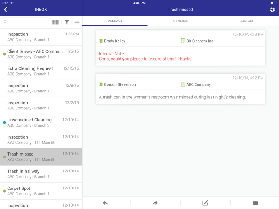279x209 pixels.
Task: Open settings gear icon
Action: coord(272,10)
